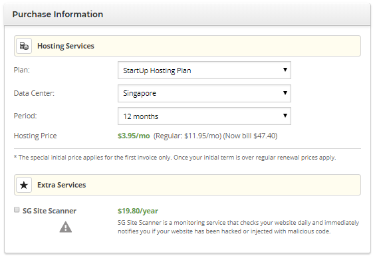This screenshot has height=258, width=375.
Task: Click the Hosting Services server icon
Action: [24, 46]
